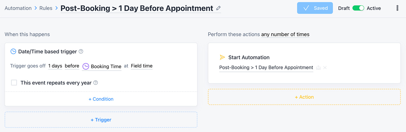
Task: Open linked automation via the export icon
Action: click(x=318, y=68)
